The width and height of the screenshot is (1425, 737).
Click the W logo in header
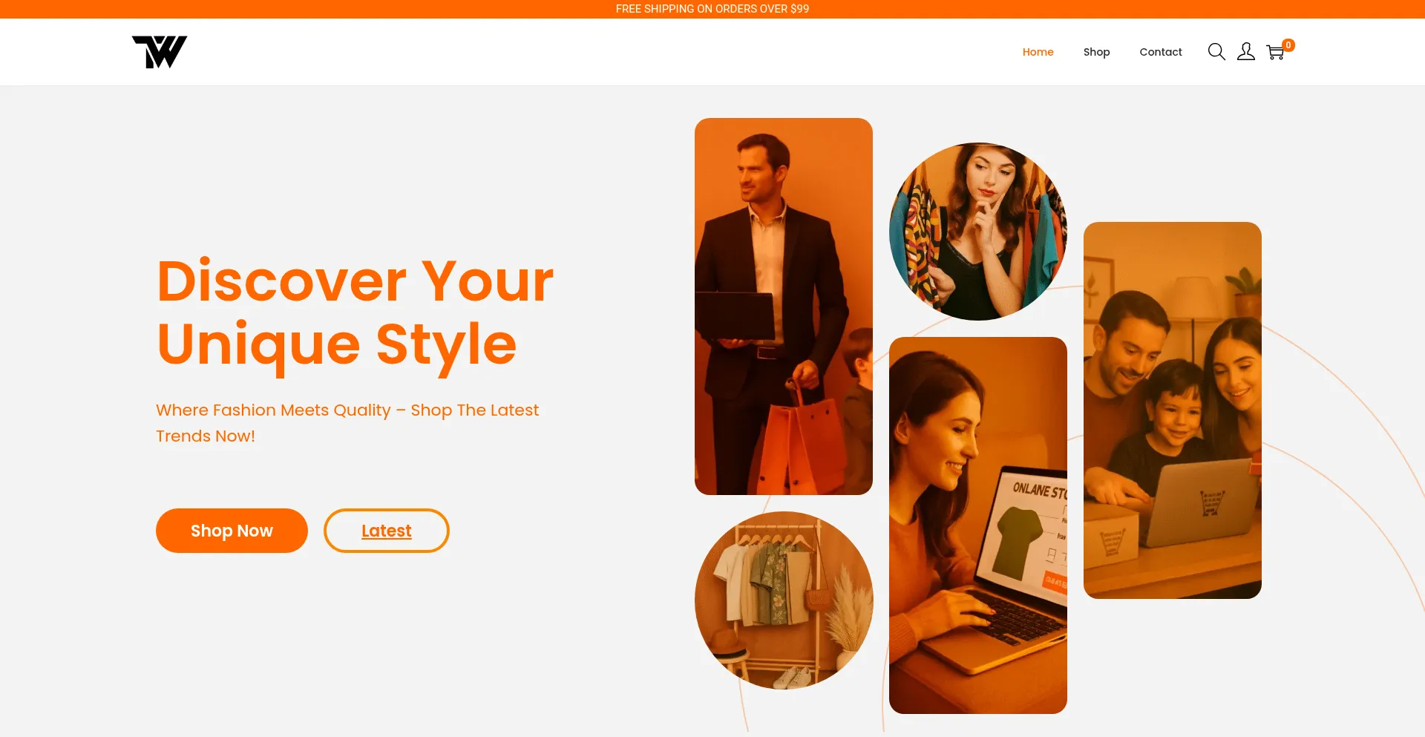click(x=160, y=52)
